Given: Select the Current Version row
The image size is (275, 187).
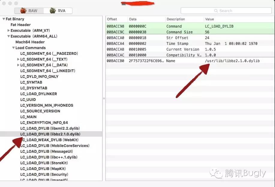Looking at the screenshot, I should [190, 49].
